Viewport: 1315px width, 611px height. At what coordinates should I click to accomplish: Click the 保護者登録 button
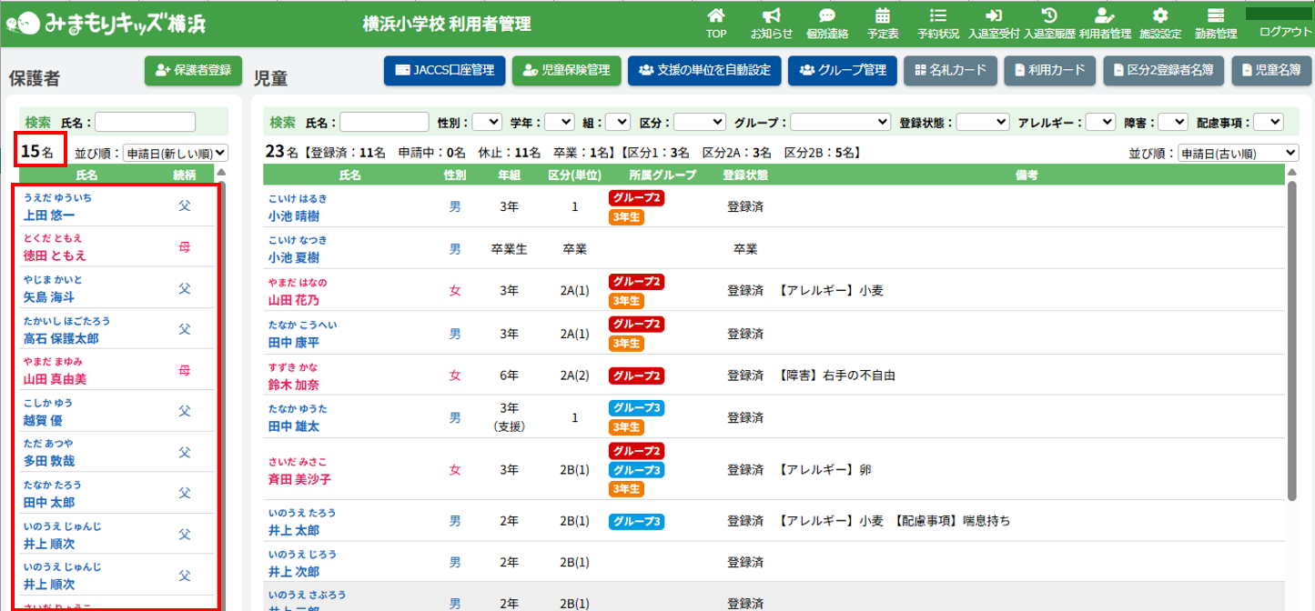(x=193, y=70)
